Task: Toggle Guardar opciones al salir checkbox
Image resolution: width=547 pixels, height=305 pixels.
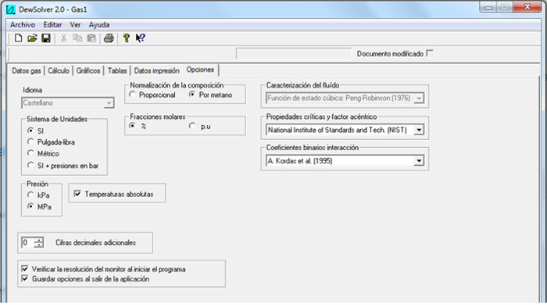Action: coord(25,278)
